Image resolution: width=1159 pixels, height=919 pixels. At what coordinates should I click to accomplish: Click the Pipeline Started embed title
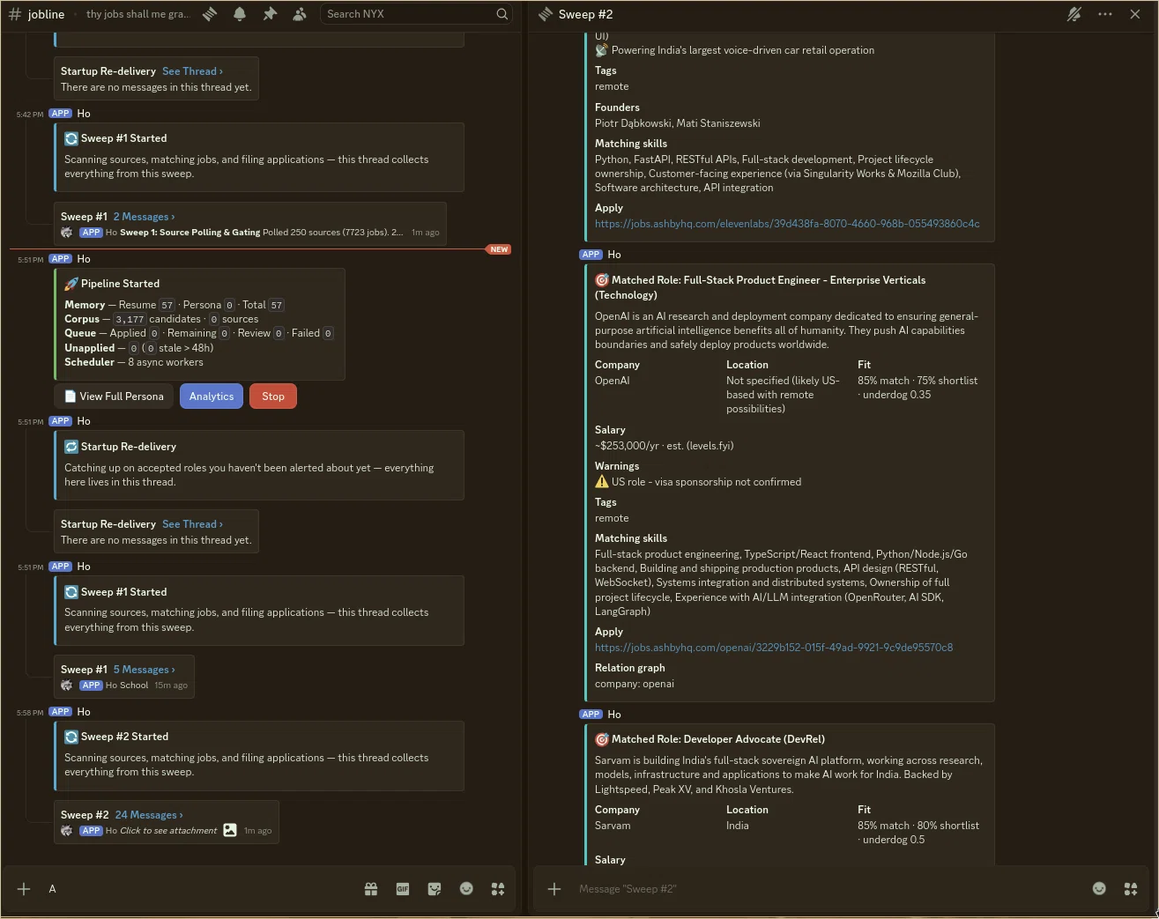[x=120, y=284]
